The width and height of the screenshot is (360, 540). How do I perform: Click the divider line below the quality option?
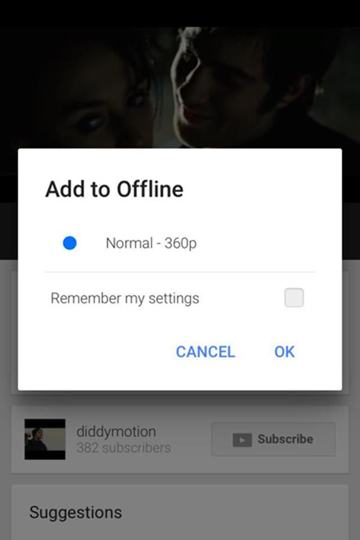click(180, 272)
